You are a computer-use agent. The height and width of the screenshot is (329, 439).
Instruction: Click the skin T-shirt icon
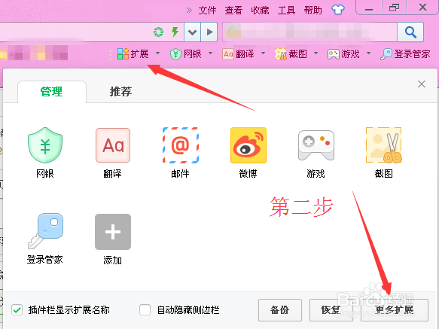click(x=338, y=10)
